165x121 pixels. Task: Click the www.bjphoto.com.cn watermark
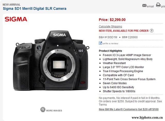[147, 118]
